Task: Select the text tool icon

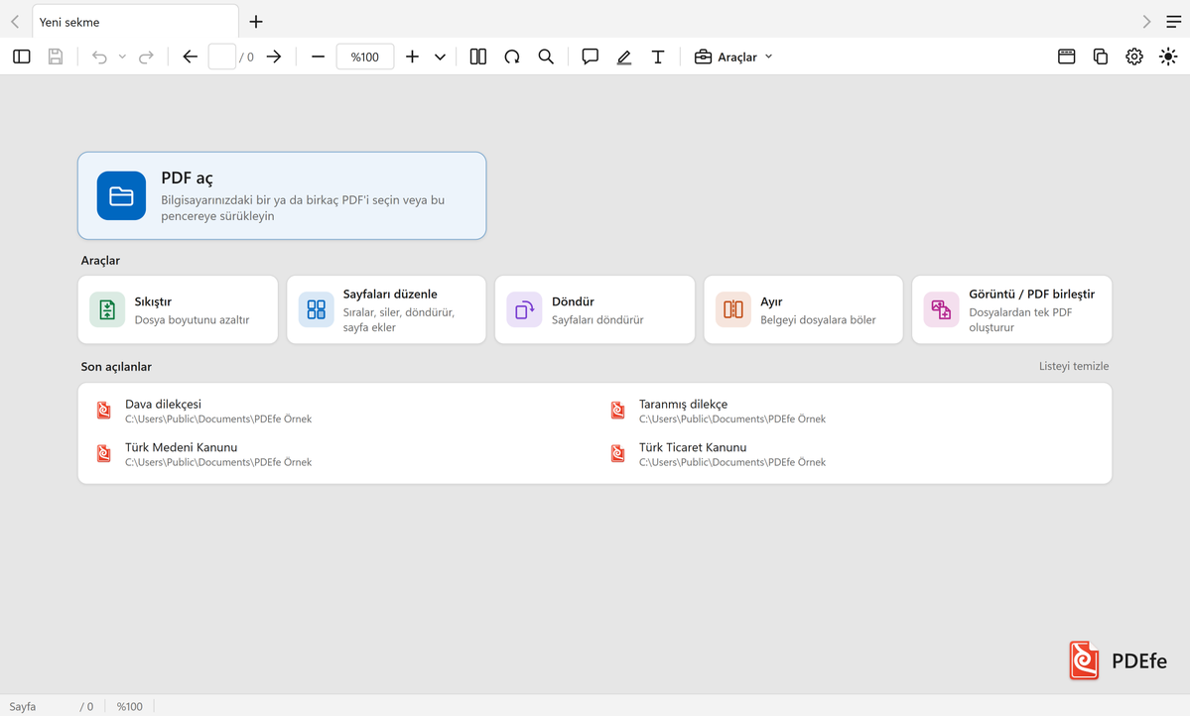Action: point(658,57)
